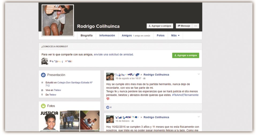Click the Trelew link after De
Image resolution: width=257 pixels, height=135 pixels.
[x=53, y=95]
